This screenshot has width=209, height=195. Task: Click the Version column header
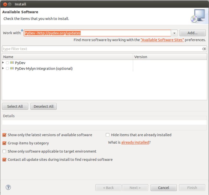tap(170, 57)
